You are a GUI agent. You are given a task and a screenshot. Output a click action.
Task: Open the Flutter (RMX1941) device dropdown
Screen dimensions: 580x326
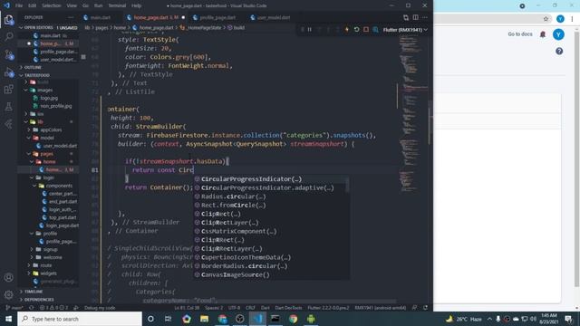click(x=405, y=30)
